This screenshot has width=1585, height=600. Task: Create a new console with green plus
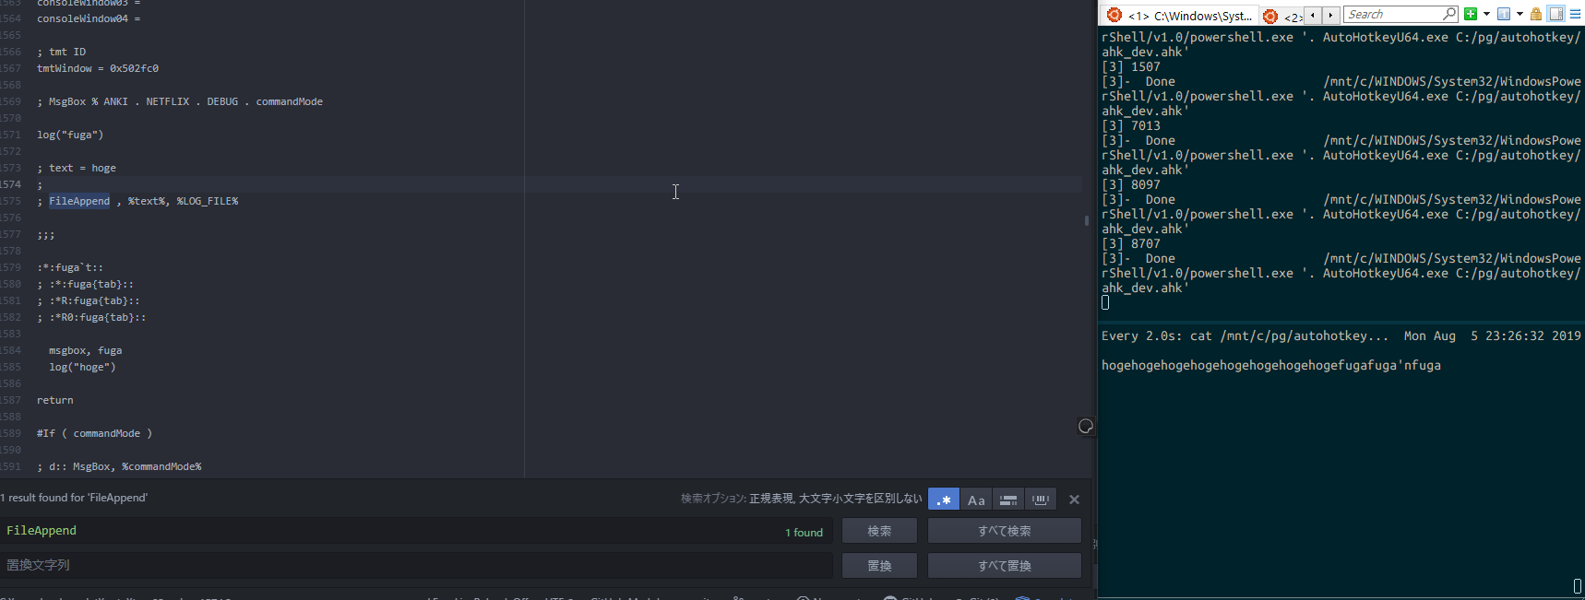coord(1471,14)
